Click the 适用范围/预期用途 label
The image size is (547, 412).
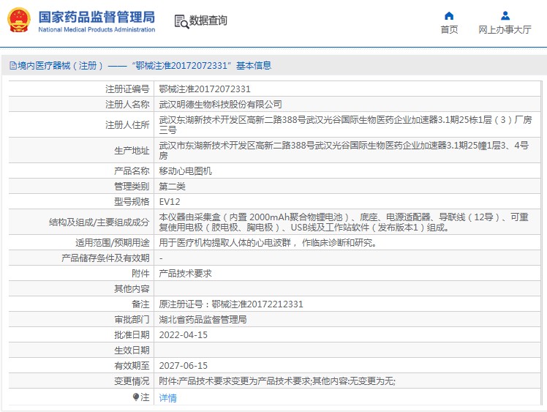point(113,243)
